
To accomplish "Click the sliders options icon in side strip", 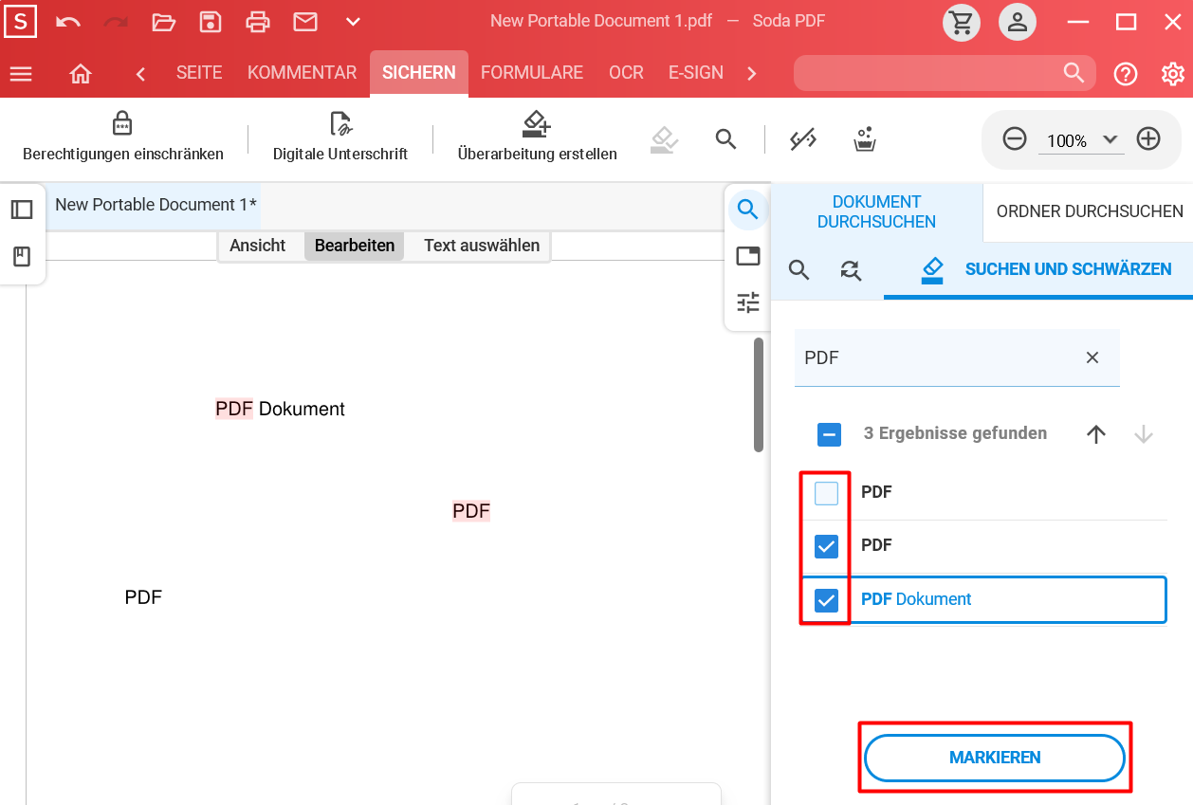I will coord(748,302).
